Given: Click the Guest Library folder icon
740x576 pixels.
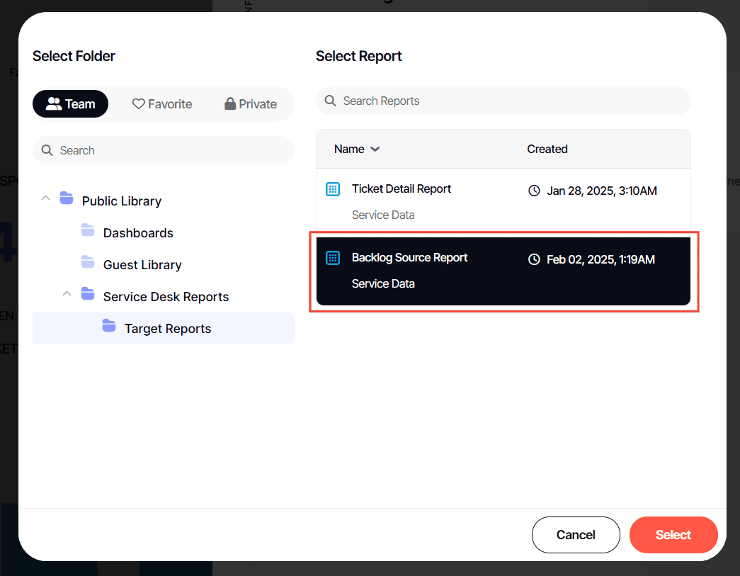Looking at the screenshot, I should point(88,262).
